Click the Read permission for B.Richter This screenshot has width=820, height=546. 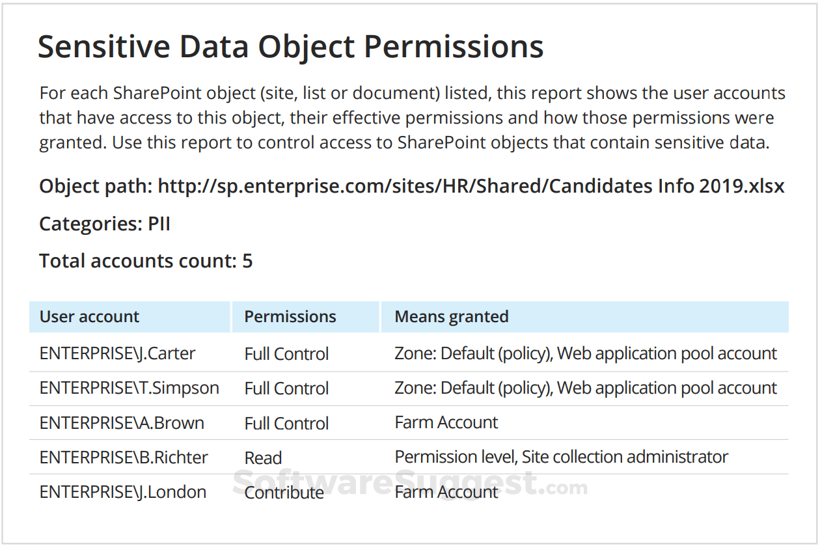click(x=263, y=458)
